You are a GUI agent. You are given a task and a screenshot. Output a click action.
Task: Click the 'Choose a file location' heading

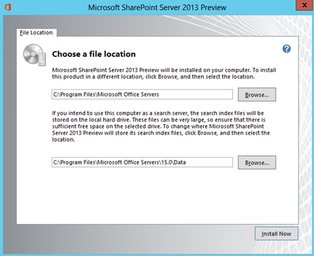click(94, 54)
